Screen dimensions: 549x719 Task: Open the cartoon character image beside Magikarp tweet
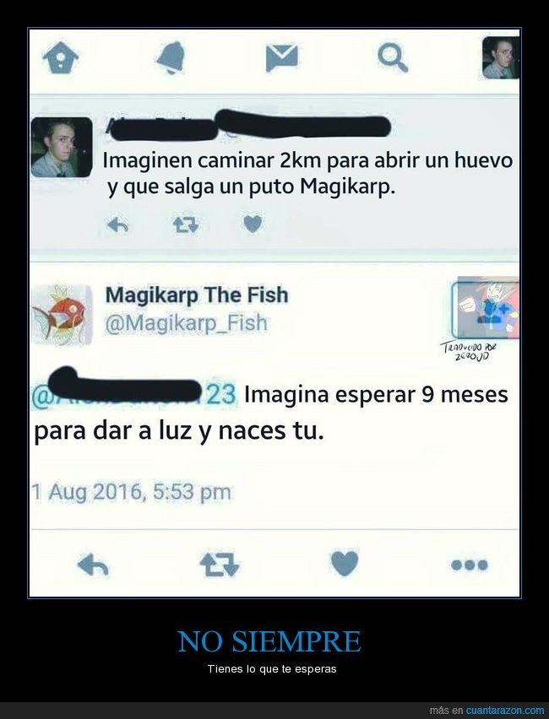tap(486, 308)
